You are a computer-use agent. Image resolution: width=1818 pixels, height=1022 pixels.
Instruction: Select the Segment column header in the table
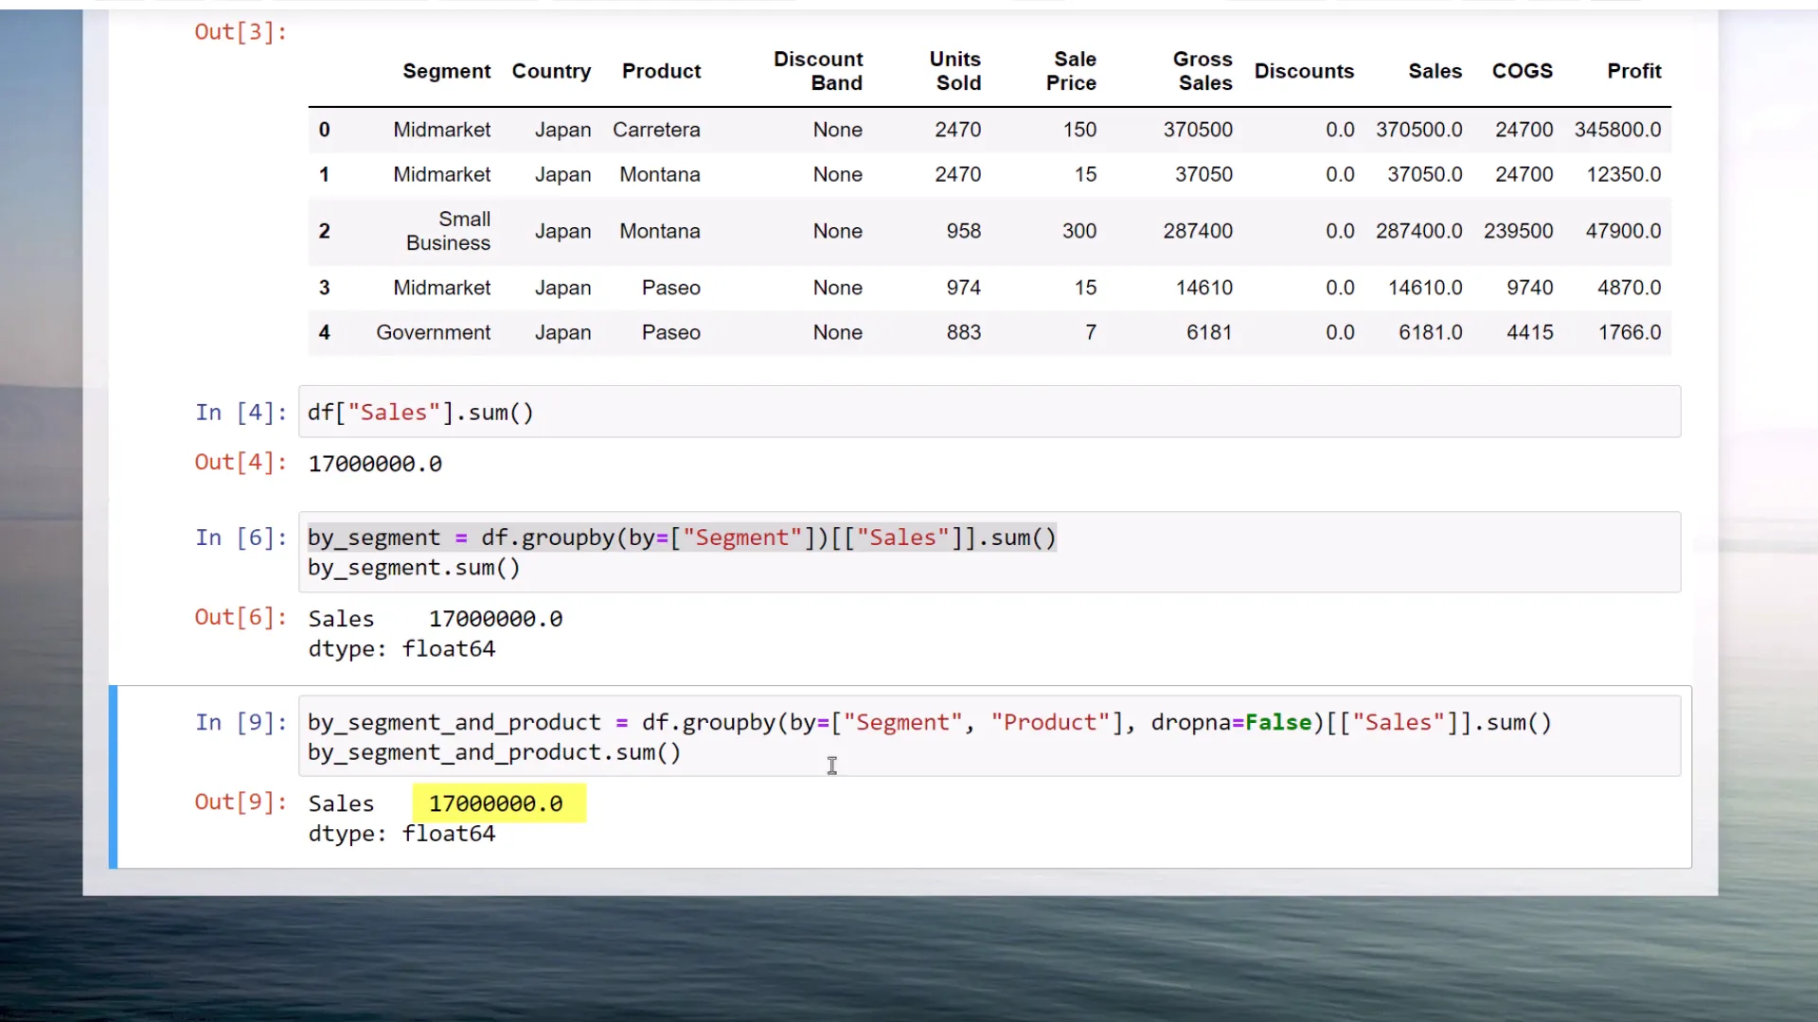[x=446, y=71]
